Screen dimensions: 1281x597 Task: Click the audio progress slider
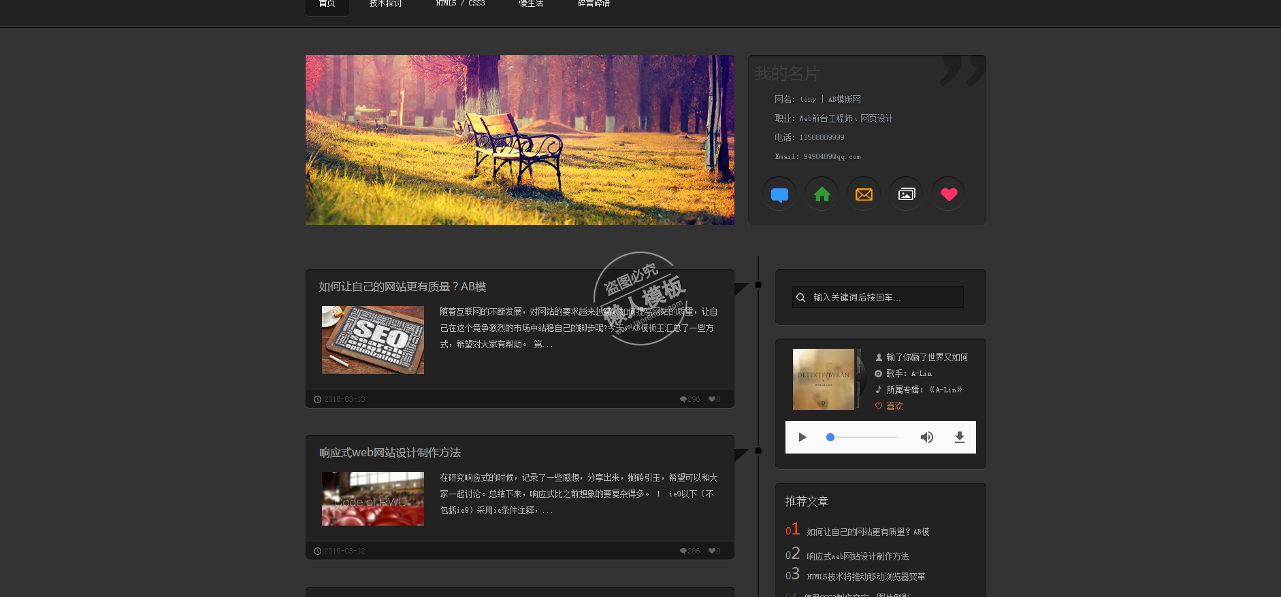point(862,437)
